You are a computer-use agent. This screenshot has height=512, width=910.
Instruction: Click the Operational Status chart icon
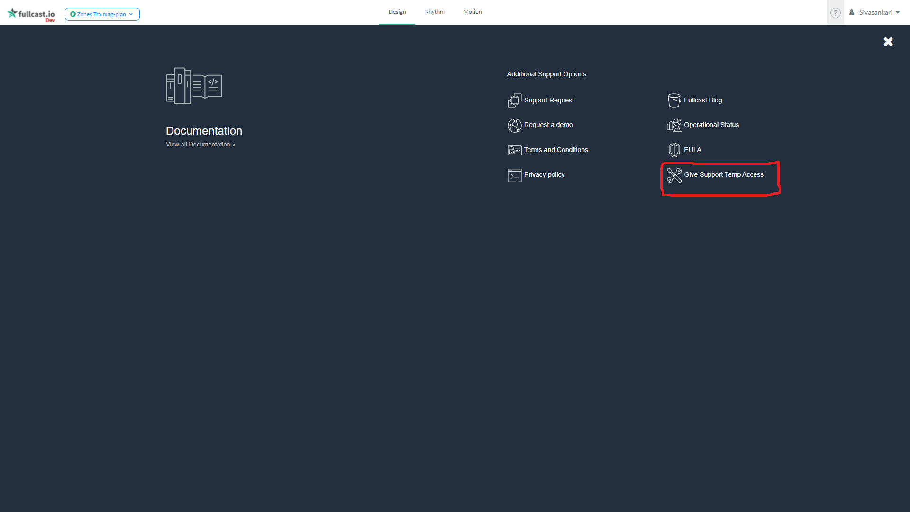[673, 125]
